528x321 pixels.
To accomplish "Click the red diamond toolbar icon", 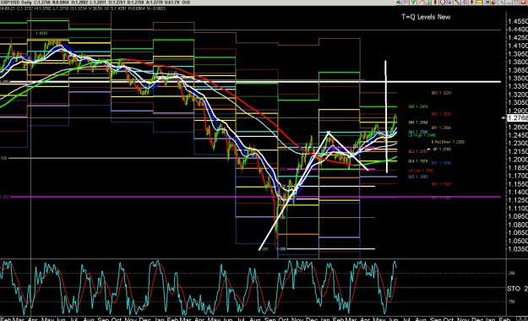I will (471, 2).
